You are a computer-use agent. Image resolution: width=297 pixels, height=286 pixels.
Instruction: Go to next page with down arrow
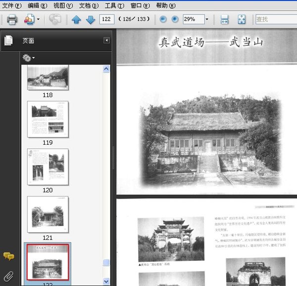pyautogui.click(x=91, y=19)
